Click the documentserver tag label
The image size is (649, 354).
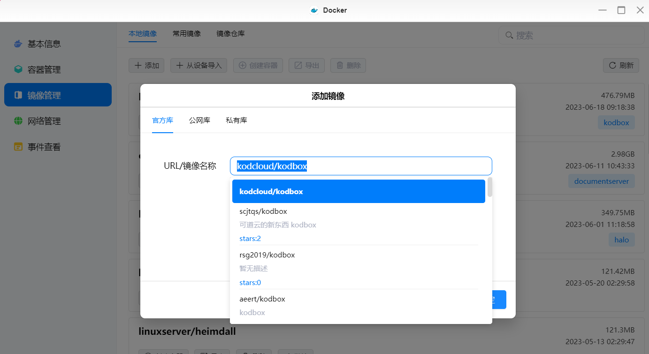tap(602, 181)
